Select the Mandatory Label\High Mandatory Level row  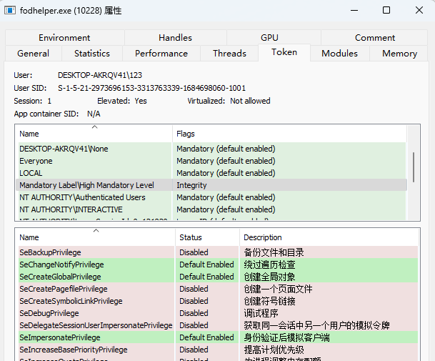(x=211, y=185)
